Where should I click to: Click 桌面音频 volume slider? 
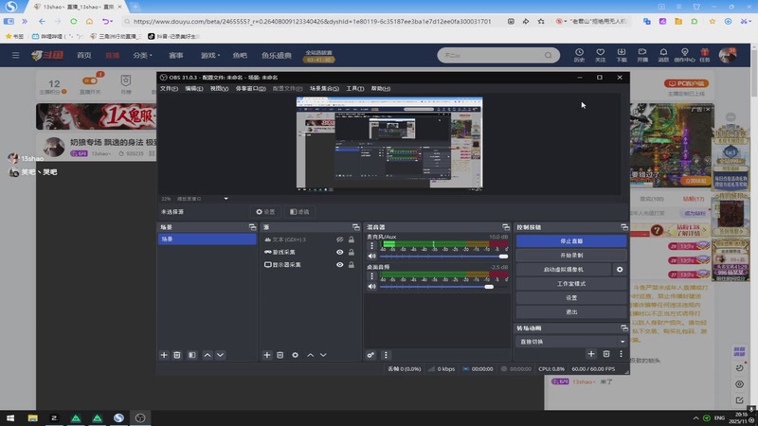pyautogui.click(x=443, y=287)
